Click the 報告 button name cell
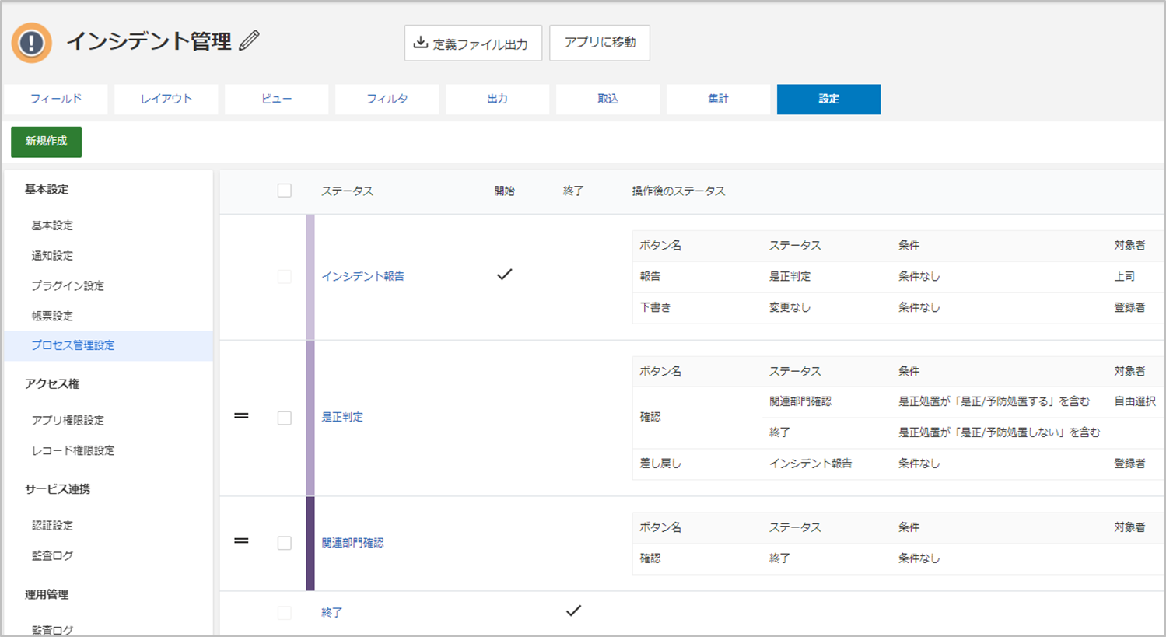Image resolution: width=1166 pixels, height=637 pixels. pyautogui.click(x=650, y=276)
